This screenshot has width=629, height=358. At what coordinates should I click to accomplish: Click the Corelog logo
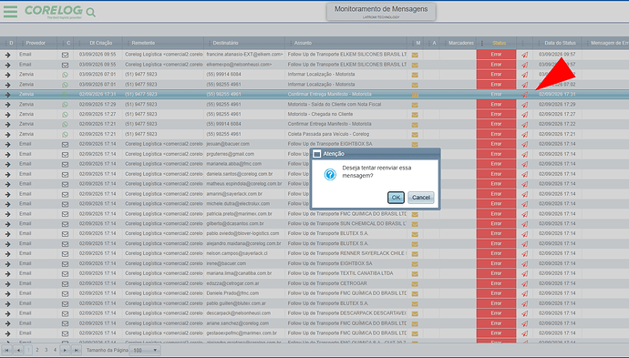(54, 11)
